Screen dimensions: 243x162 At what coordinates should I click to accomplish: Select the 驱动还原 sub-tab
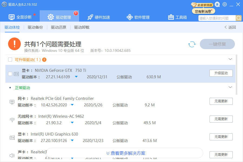coord(59,27)
